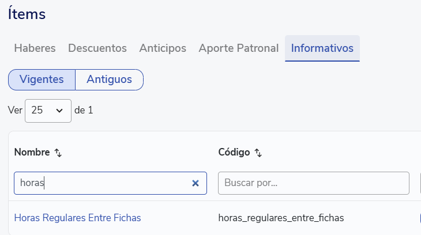Select the Informativos tab

[322, 48]
